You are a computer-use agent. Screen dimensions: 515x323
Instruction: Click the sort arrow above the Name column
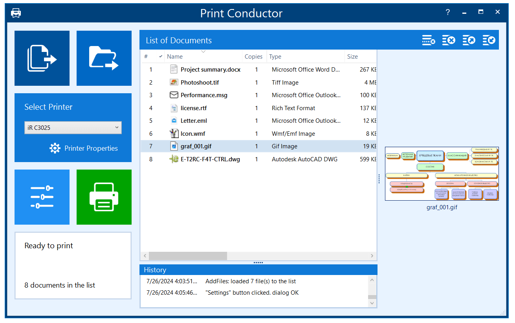coord(203,52)
